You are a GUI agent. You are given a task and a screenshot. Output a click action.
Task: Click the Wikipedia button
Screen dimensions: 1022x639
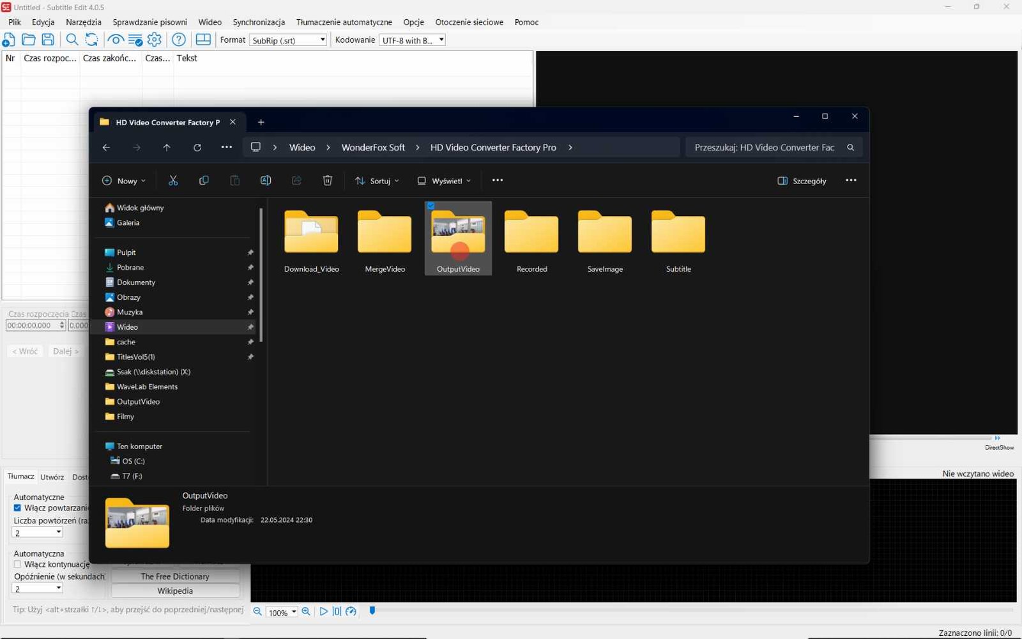(175, 591)
